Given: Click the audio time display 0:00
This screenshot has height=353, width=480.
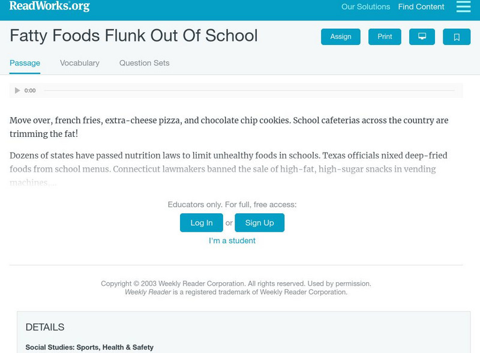Looking at the screenshot, I should tap(30, 91).
